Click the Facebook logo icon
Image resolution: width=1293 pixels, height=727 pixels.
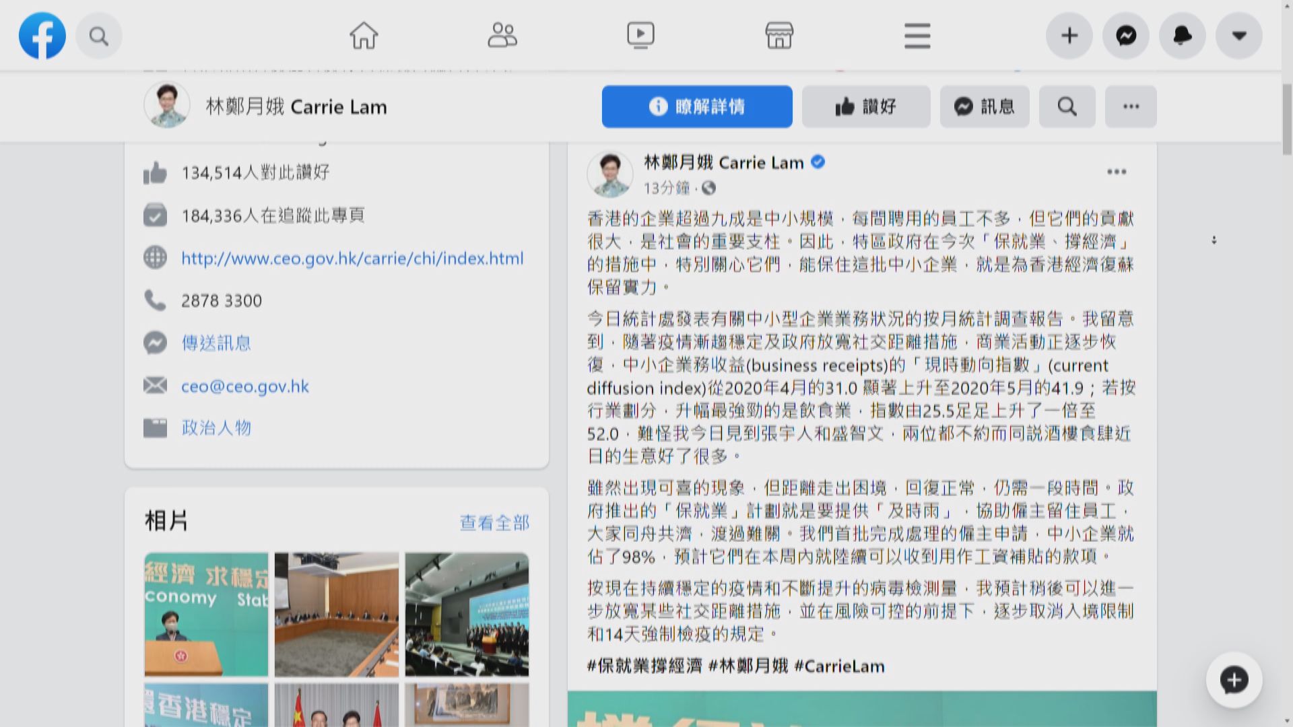pos(42,36)
